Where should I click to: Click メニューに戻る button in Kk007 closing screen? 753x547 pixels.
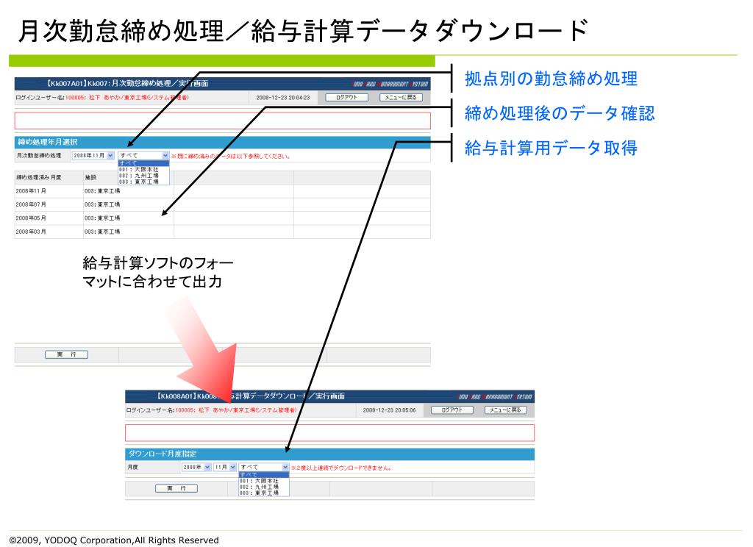click(x=401, y=98)
